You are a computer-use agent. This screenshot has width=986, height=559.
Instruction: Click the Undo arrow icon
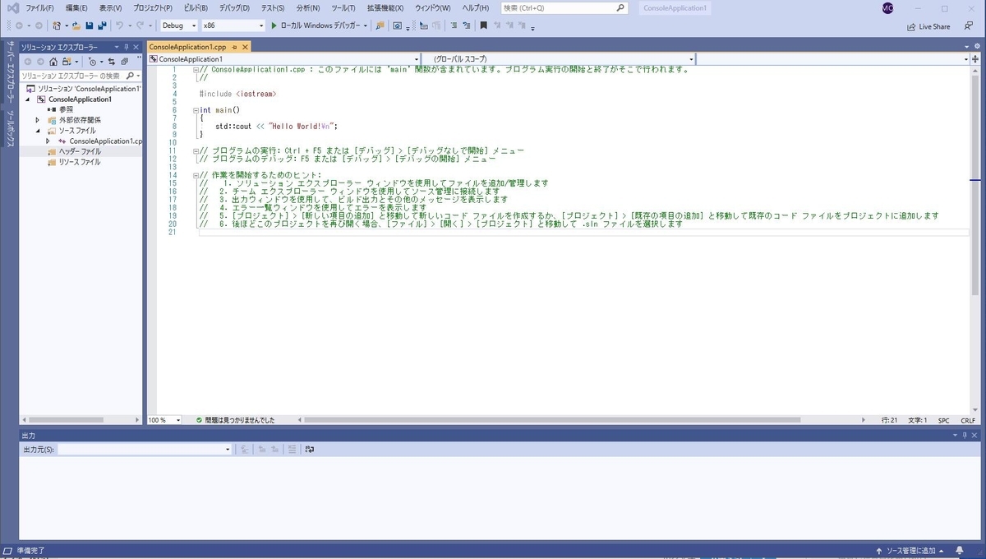tap(119, 25)
